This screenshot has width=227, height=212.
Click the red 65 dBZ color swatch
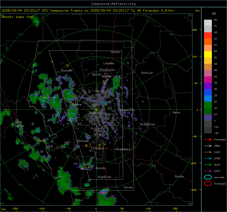pyautogui.click(x=208, y=35)
